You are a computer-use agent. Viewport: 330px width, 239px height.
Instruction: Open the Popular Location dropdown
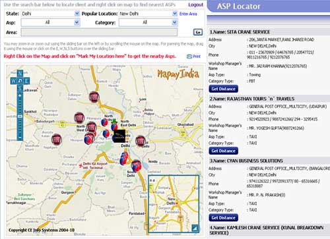pos(148,14)
